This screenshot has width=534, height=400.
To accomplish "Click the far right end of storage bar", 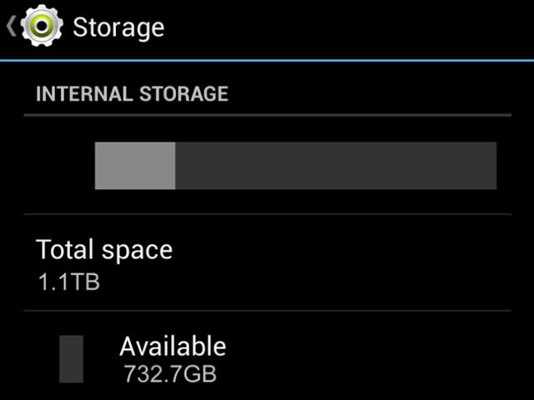I will [493, 166].
